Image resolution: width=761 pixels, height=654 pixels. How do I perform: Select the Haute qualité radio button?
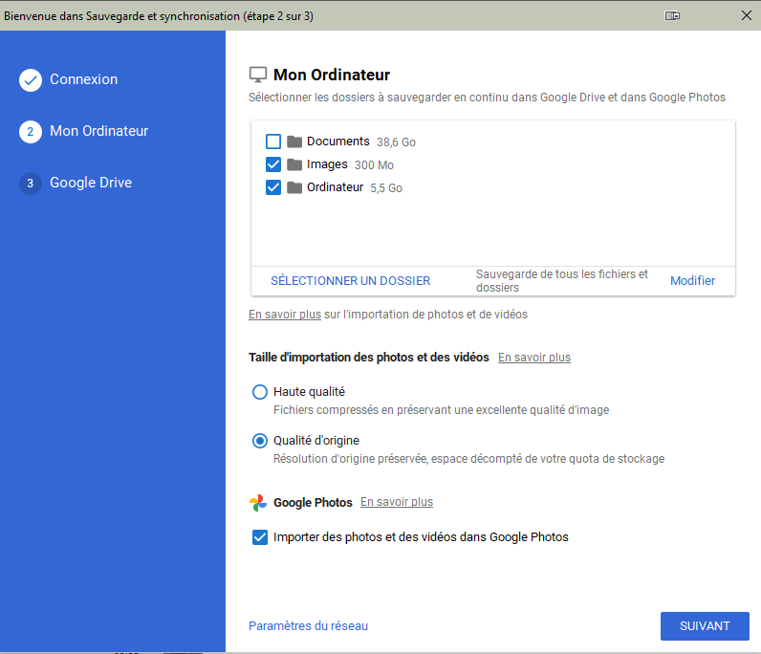click(x=260, y=392)
